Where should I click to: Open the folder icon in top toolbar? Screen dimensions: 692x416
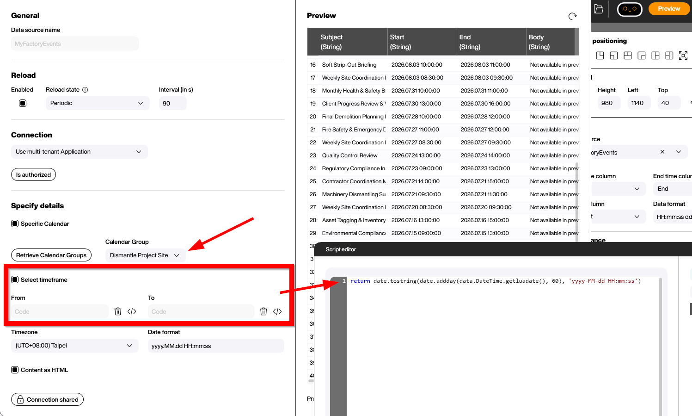pyautogui.click(x=599, y=9)
